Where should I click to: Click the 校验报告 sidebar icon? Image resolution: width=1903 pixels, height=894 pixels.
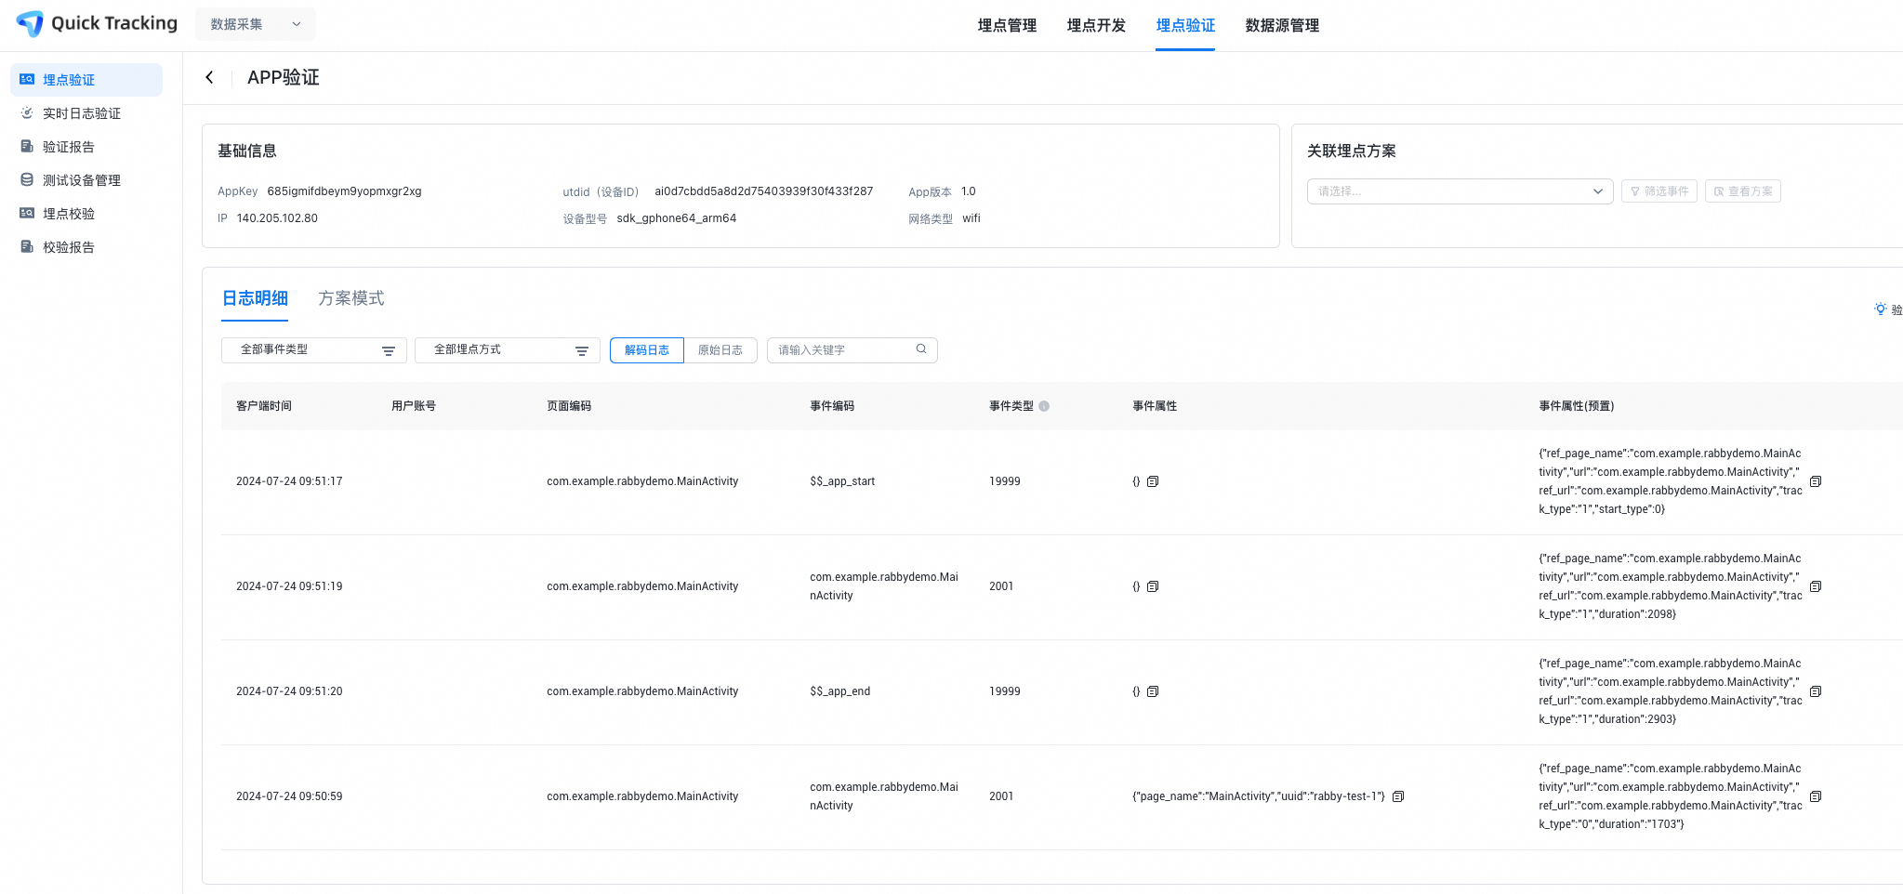[27, 247]
